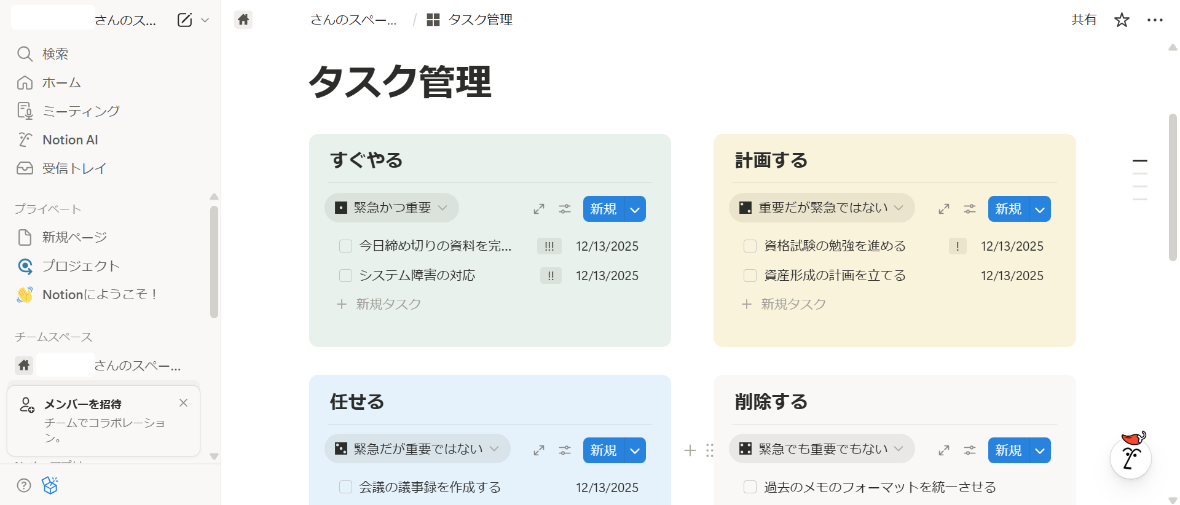Viewport: 1180px width, 505px height.
Task: Add 新規タスク in すぐやる
Action: 379,304
